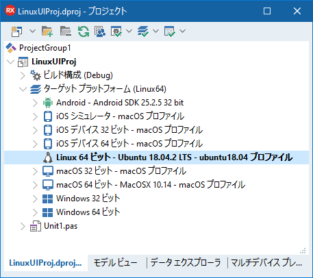This screenshot has height=278, width=313.
Task: Click LinuxUIProj project form icon
Action: click(23, 62)
